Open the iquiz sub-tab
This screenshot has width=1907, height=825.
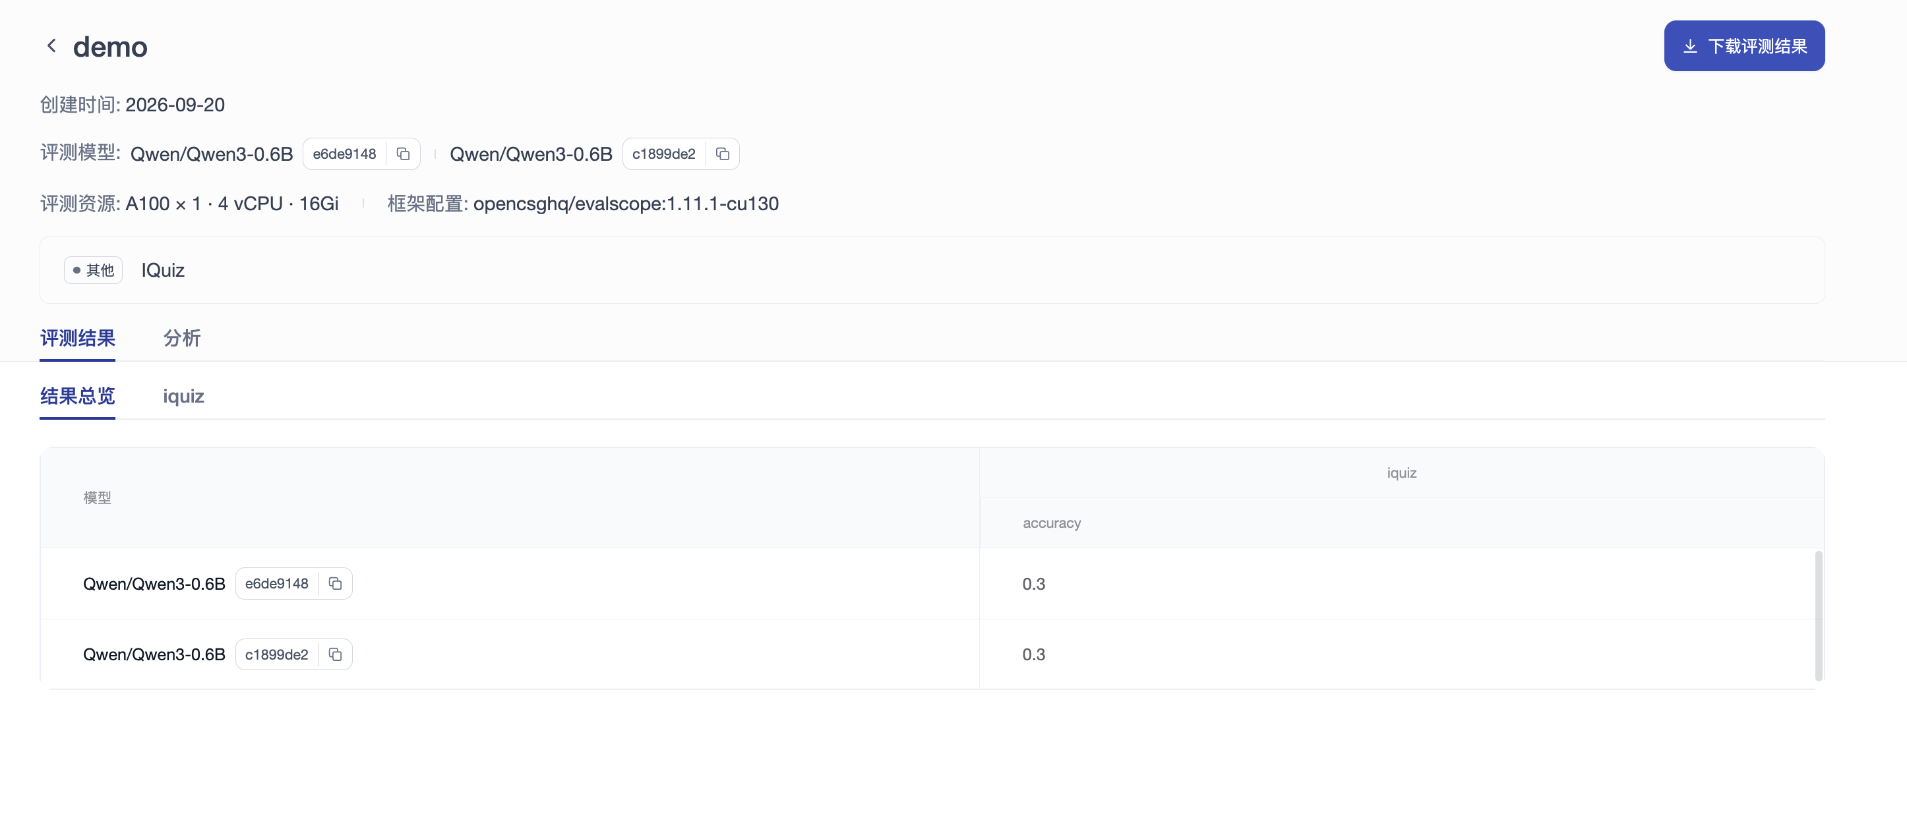pyautogui.click(x=183, y=397)
